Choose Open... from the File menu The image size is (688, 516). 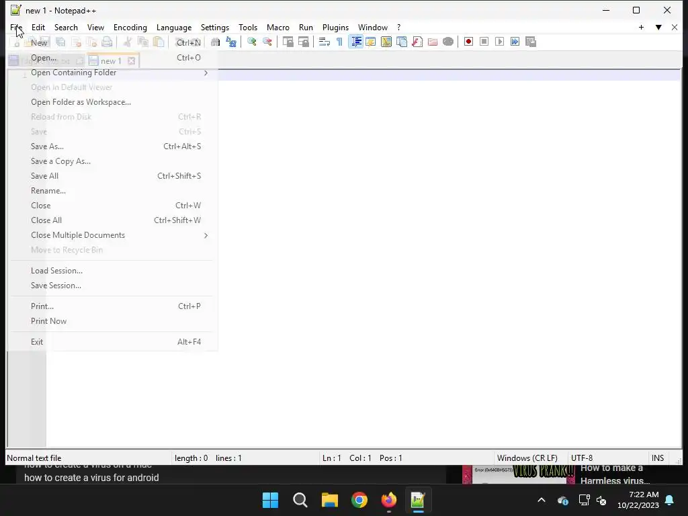(112, 58)
